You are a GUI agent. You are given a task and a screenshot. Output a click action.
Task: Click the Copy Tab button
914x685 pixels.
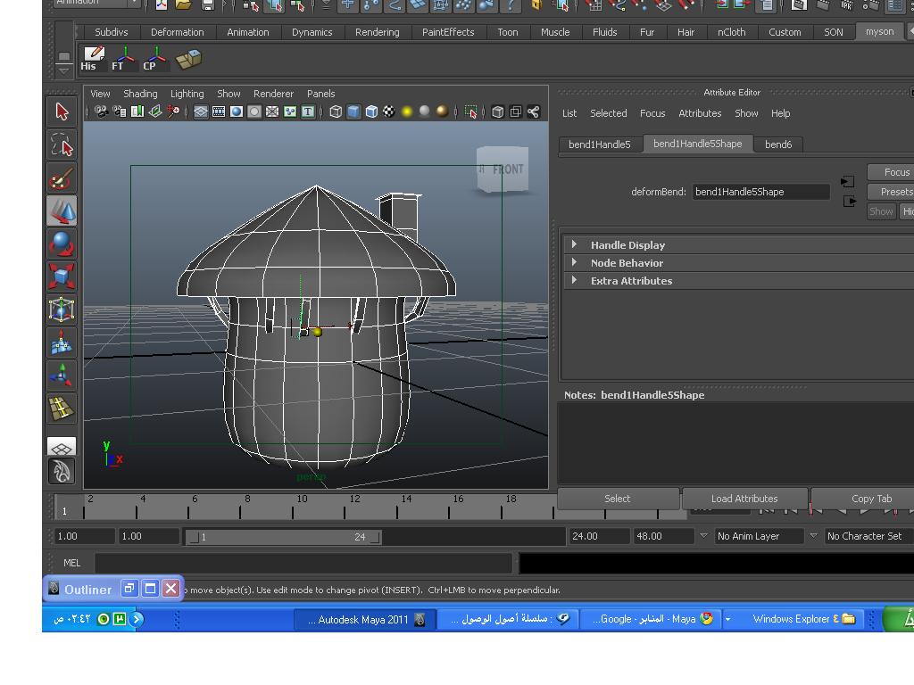point(863,499)
